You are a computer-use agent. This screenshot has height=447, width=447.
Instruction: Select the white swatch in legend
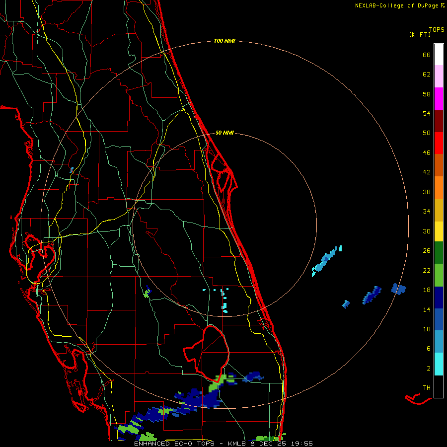(439, 55)
